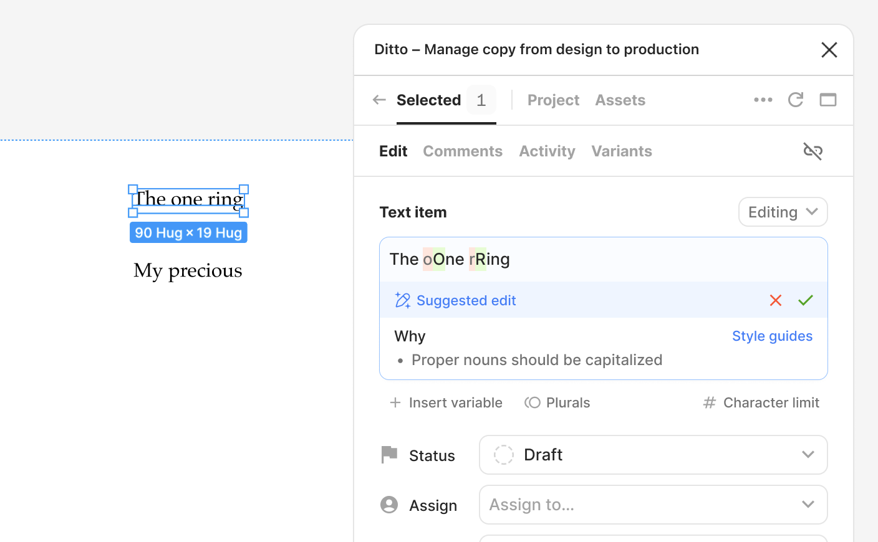This screenshot has width=878, height=542.
Task: Switch to the Comments tab
Action: click(463, 151)
